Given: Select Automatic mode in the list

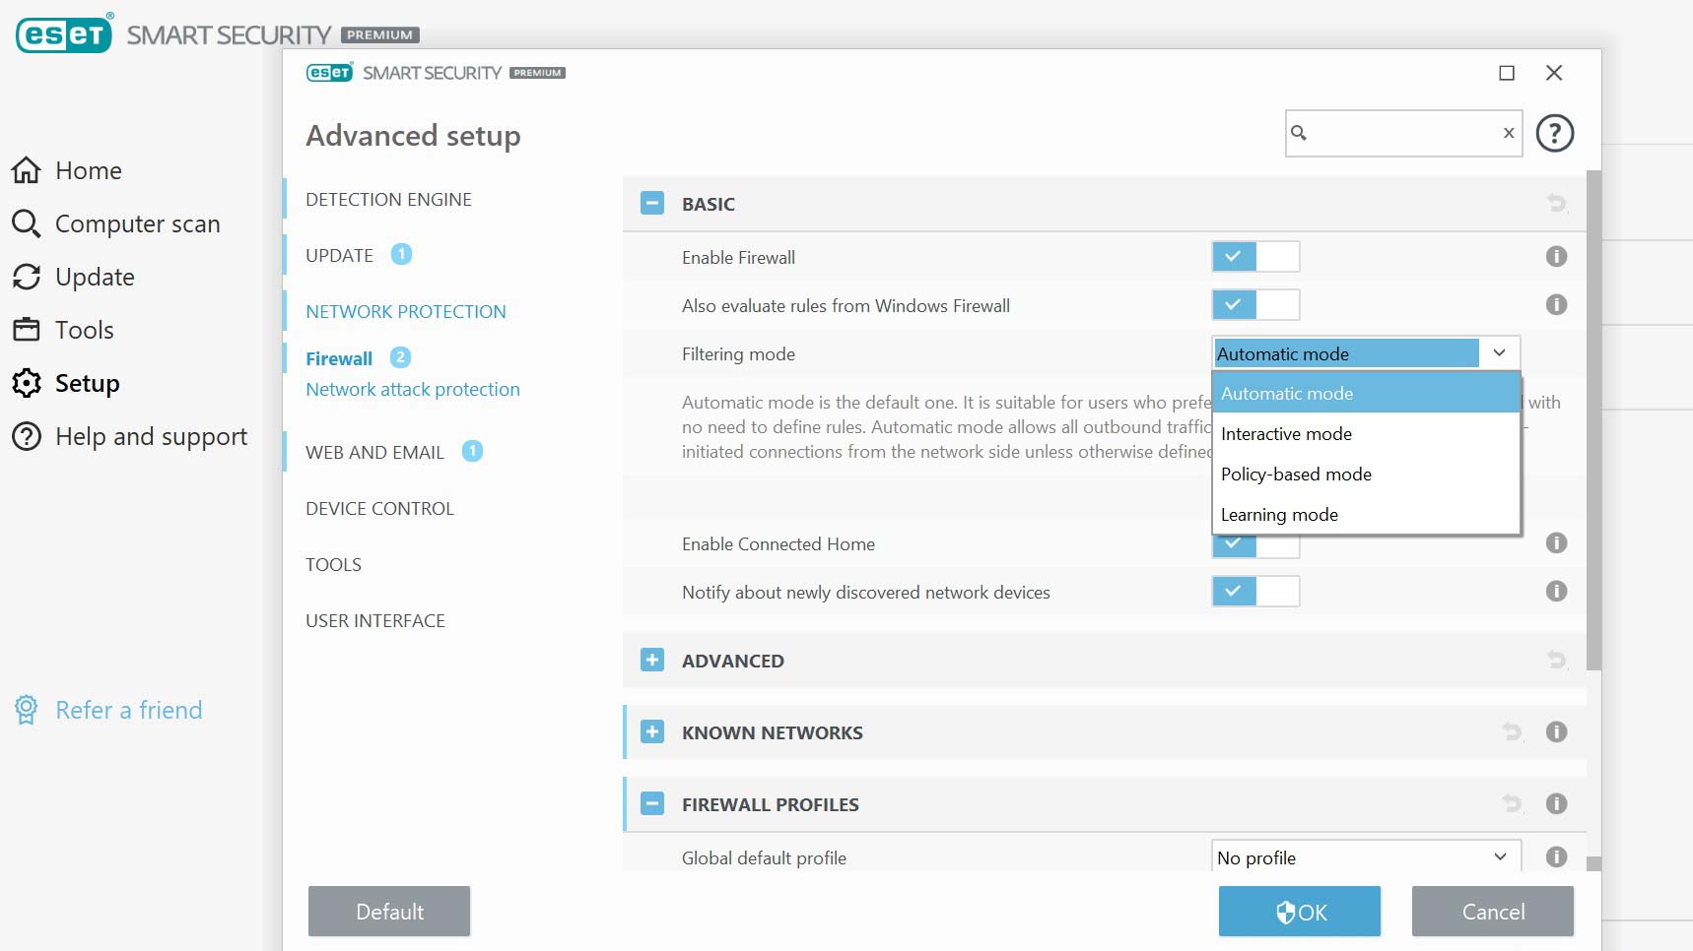Looking at the screenshot, I should click(1366, 393).
